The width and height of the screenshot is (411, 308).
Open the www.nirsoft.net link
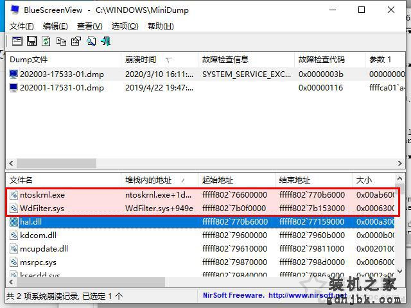pyautogui.click(x=308, y=295)
